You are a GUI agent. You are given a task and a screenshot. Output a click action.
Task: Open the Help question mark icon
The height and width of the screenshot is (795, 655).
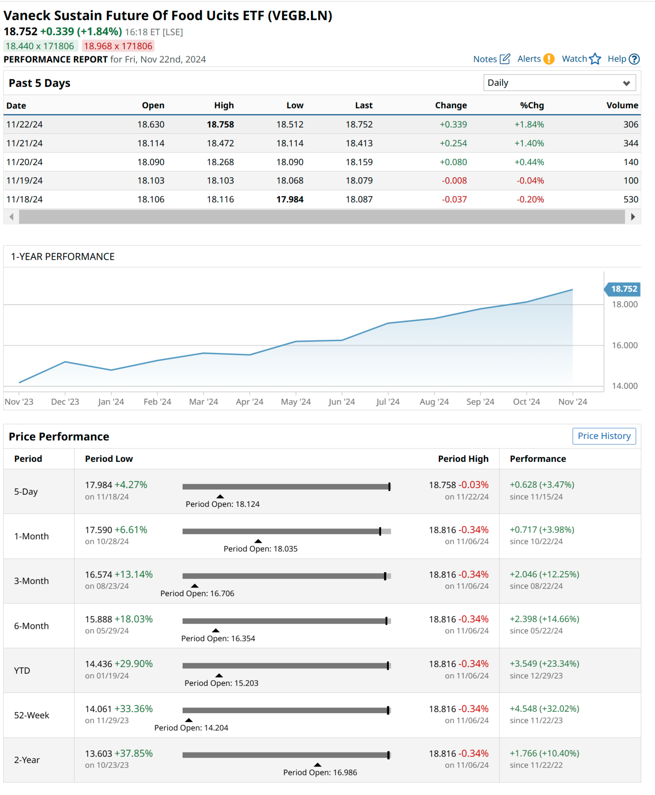[x=635, y=59]
